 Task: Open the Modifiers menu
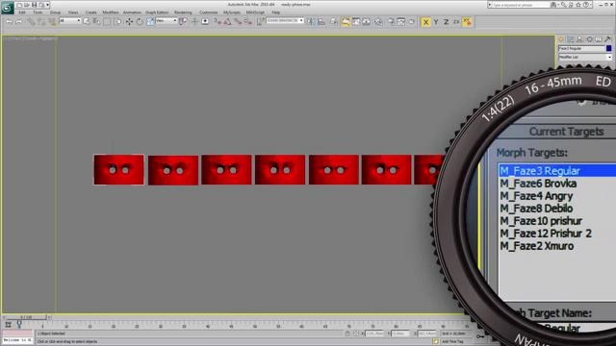[x=111, y=12]
